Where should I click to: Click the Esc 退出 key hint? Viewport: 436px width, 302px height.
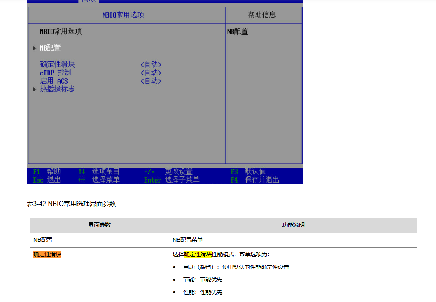click(x=47, y=180)
